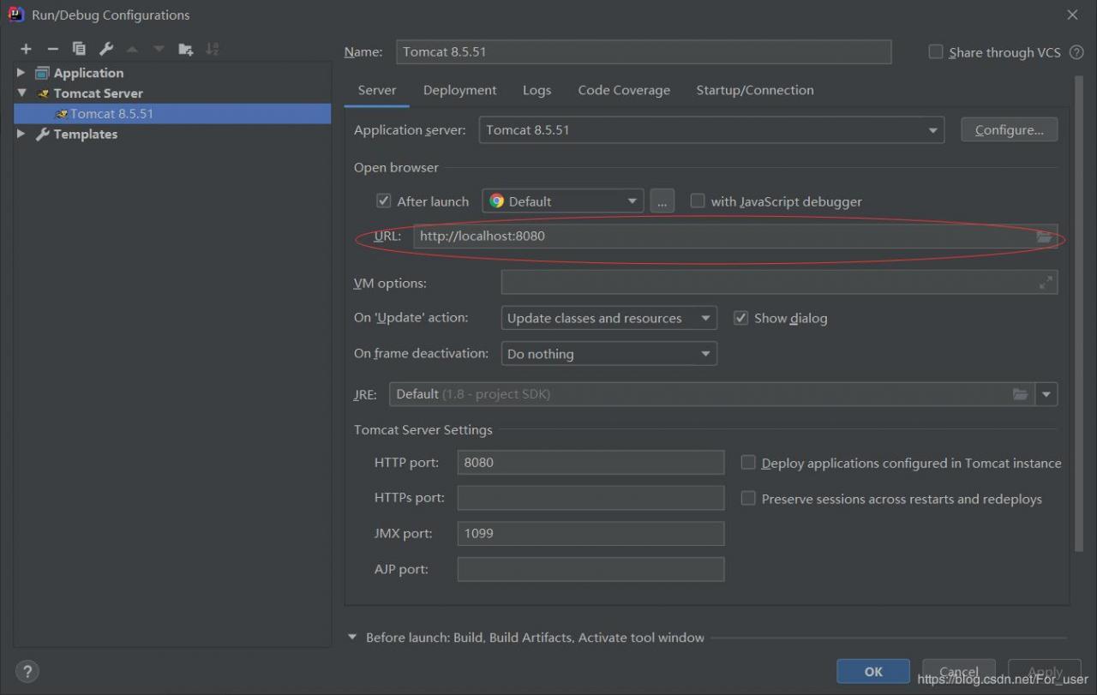This screenshot has width=1097, height=695.
Task: Open edit defaults wrench icon
Action: click(106, 49)
